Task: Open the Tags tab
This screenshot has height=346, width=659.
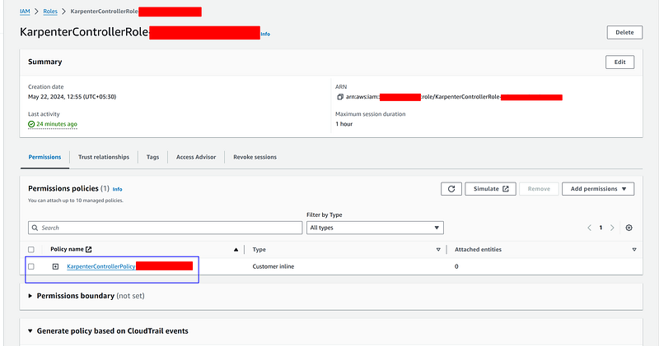Action: click(x=152, y=157)
